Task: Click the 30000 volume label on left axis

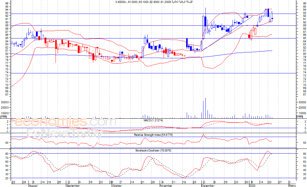Action: pyautogui.click(x=5, y=102)
